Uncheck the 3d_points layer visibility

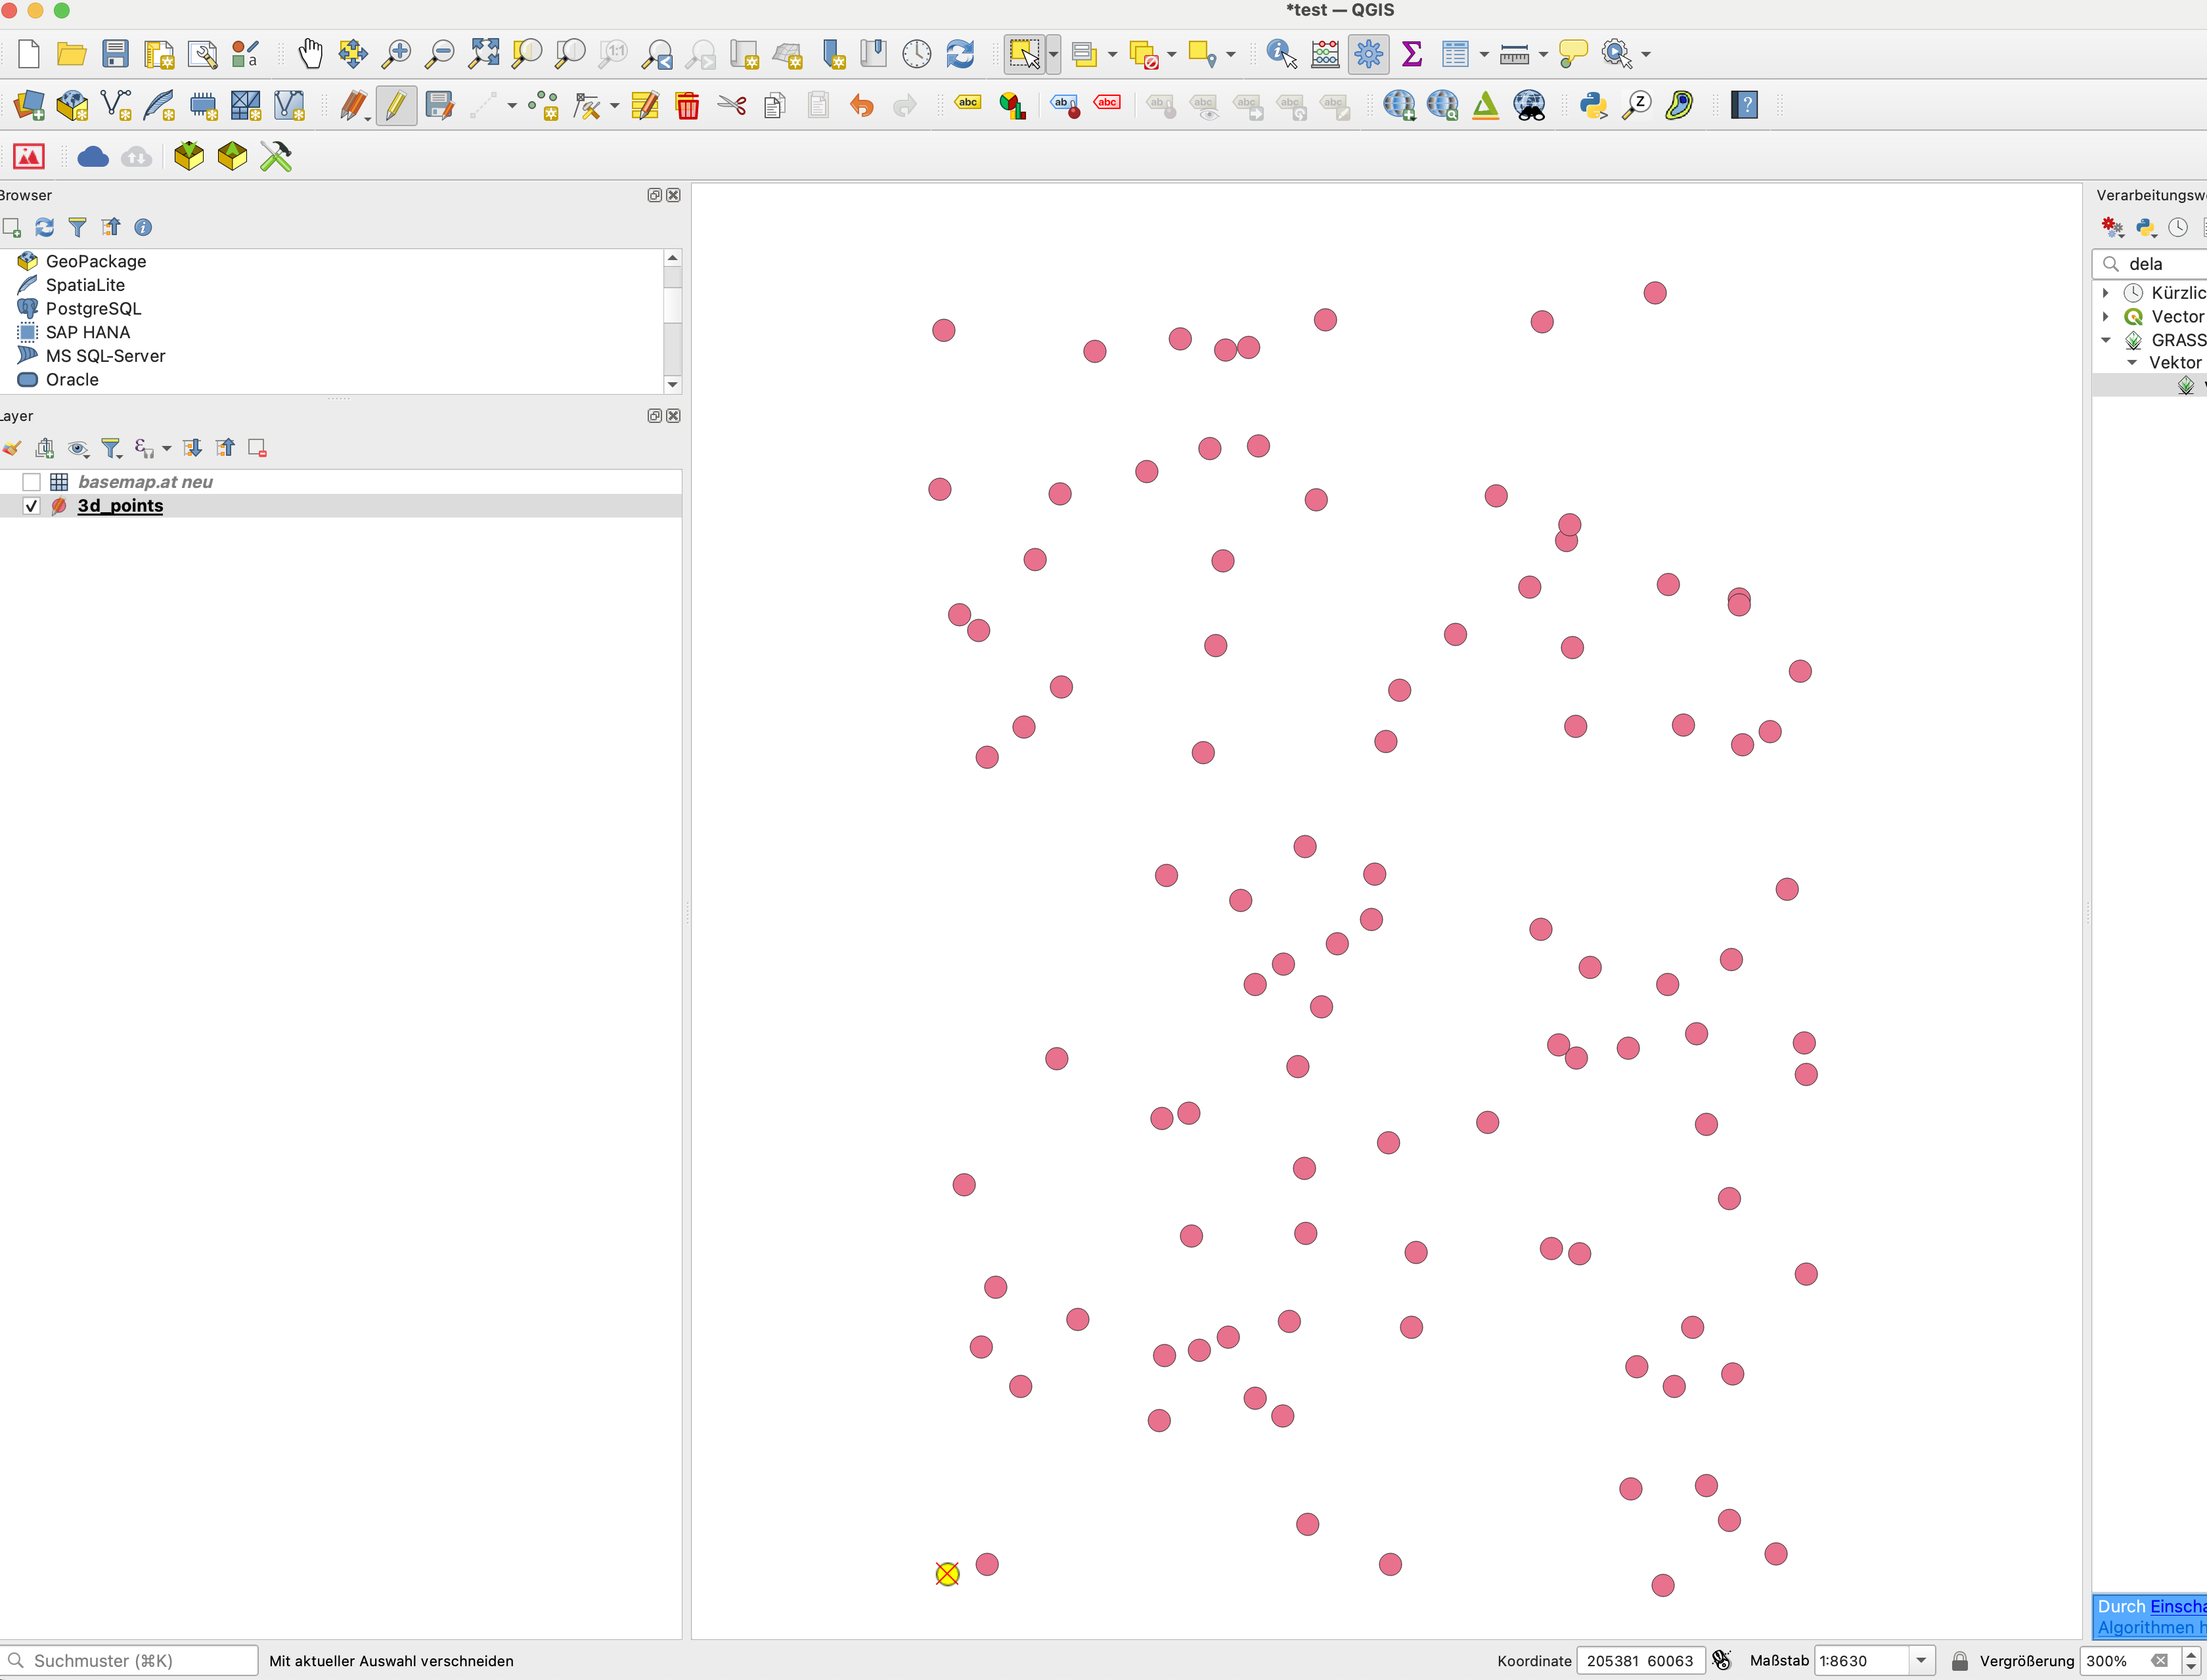(31, 506)
